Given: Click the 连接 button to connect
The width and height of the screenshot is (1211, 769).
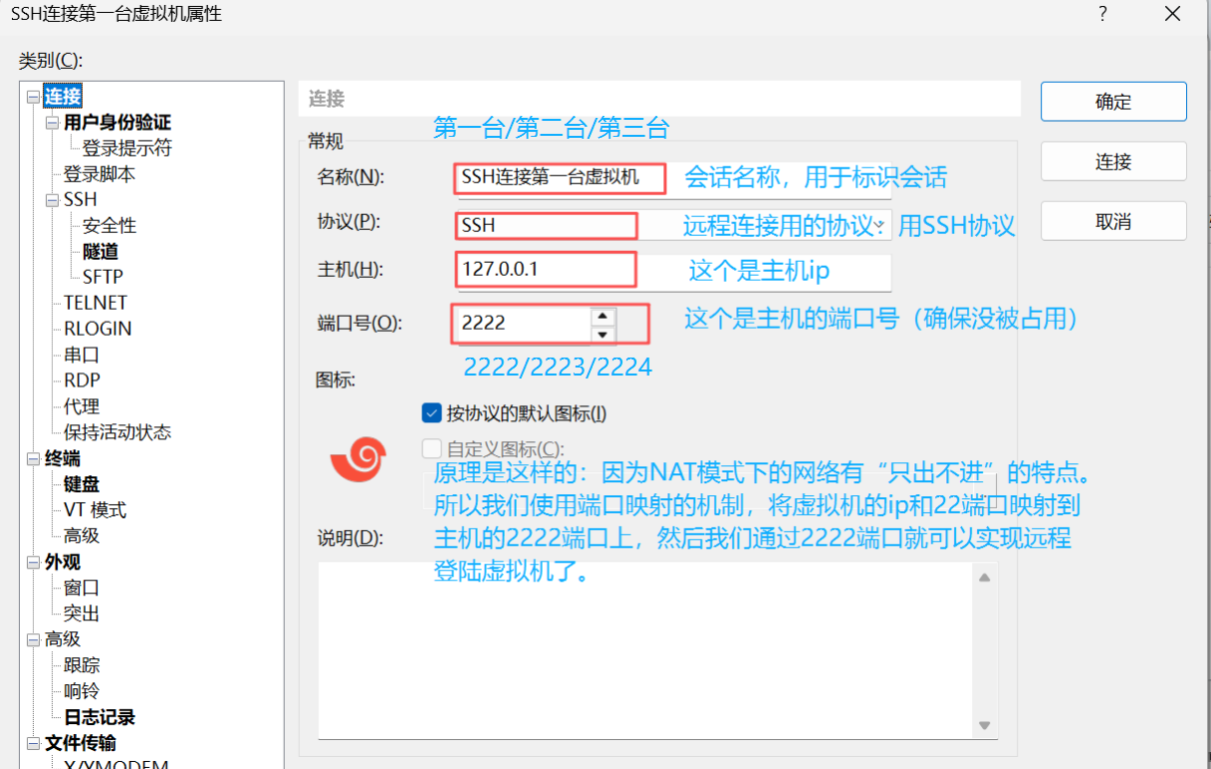Looking at the screenshot, I should [1112, 161].
